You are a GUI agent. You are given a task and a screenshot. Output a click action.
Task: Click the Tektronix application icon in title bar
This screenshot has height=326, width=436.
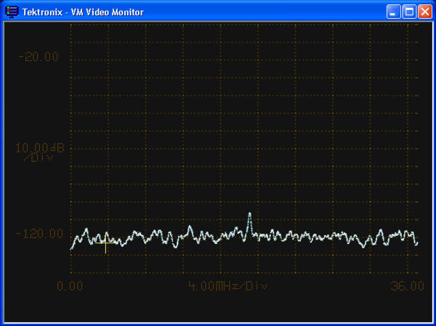12,12
